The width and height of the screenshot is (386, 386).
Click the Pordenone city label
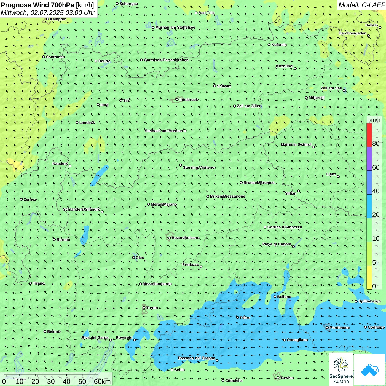click(340, 328)
